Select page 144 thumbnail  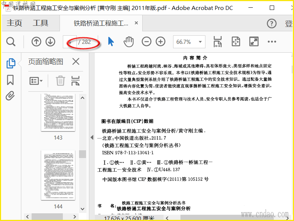coord(58,175)
